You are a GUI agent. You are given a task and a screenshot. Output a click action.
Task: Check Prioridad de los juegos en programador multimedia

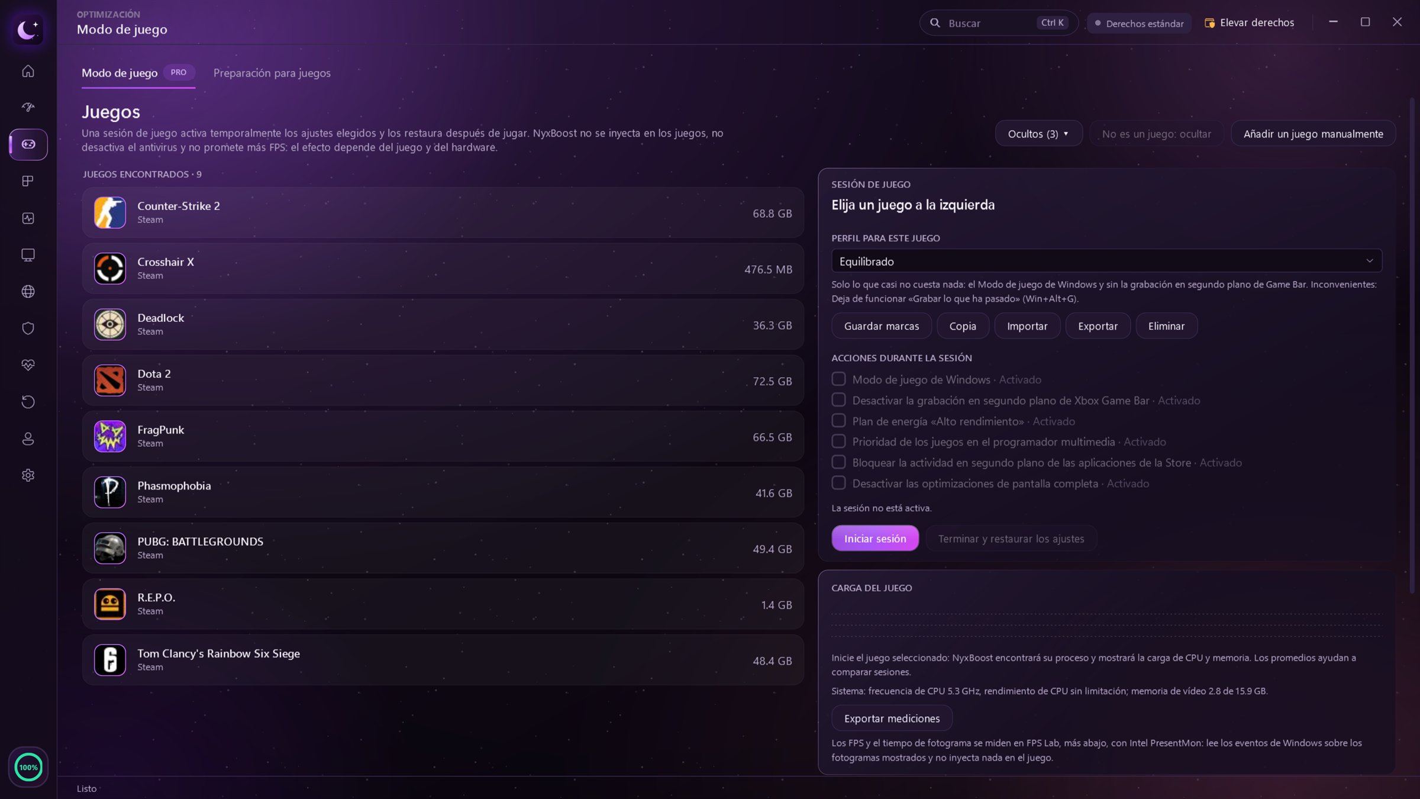point(838,441)
